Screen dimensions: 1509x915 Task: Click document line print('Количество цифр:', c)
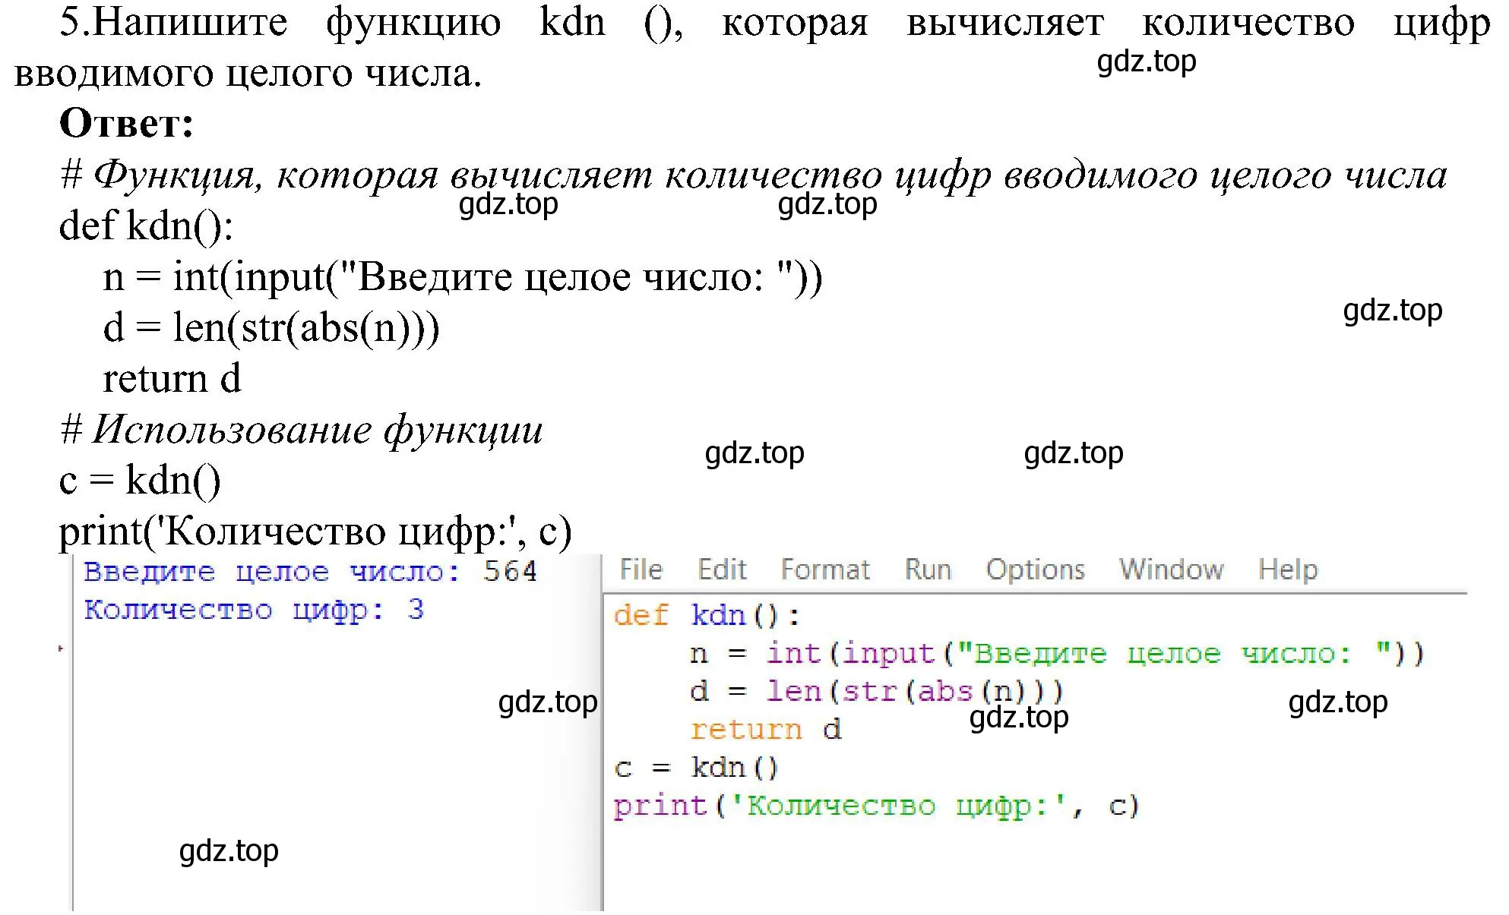[x=315, y=532]
